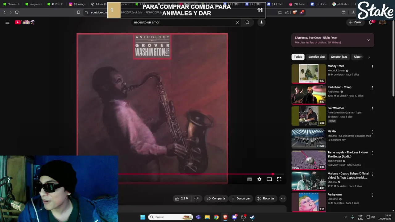The image size is (395, 222).
Task: Open the account avatar menu
Action: pos(382,22)
